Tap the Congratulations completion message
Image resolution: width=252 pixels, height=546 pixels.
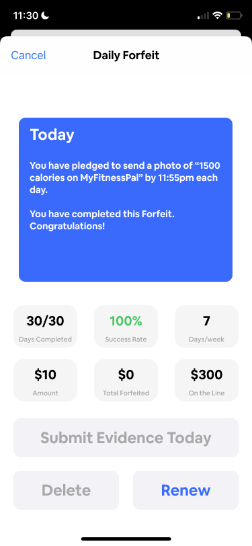102,220
